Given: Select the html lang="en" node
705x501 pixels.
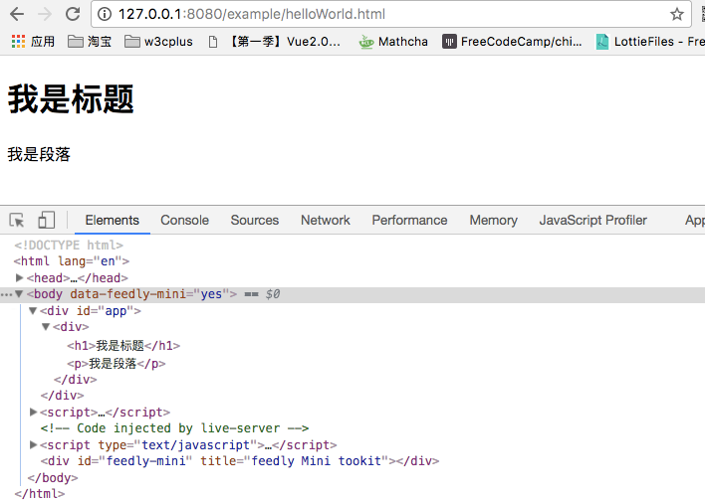Looking at the screenshot, I should 72,261.
